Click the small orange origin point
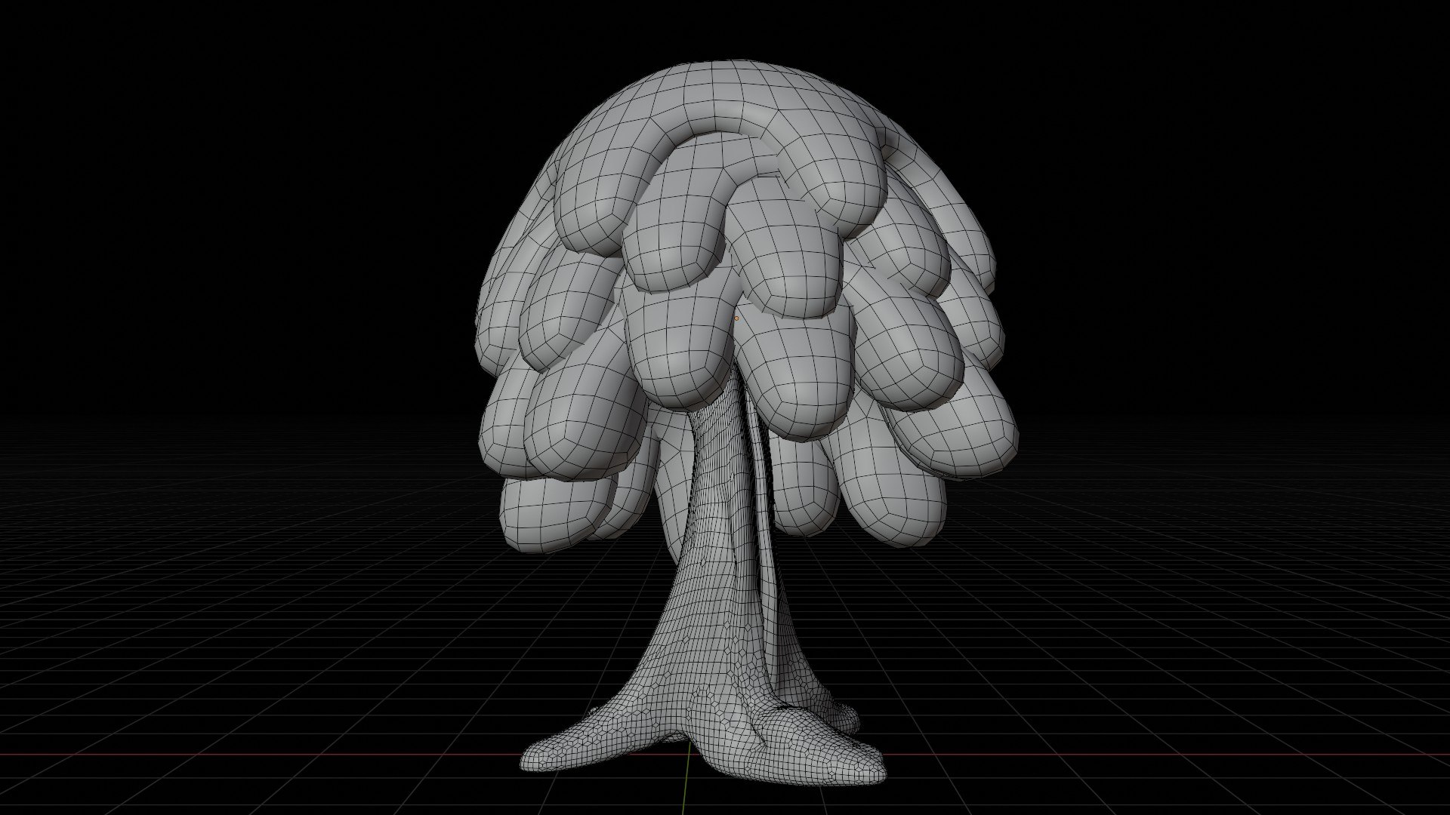1450x815 pixels. 736,318
